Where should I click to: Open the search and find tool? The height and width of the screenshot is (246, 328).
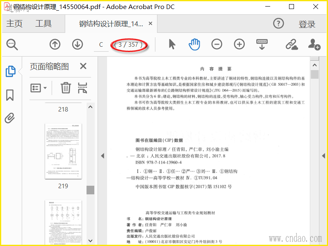[12, 45]
